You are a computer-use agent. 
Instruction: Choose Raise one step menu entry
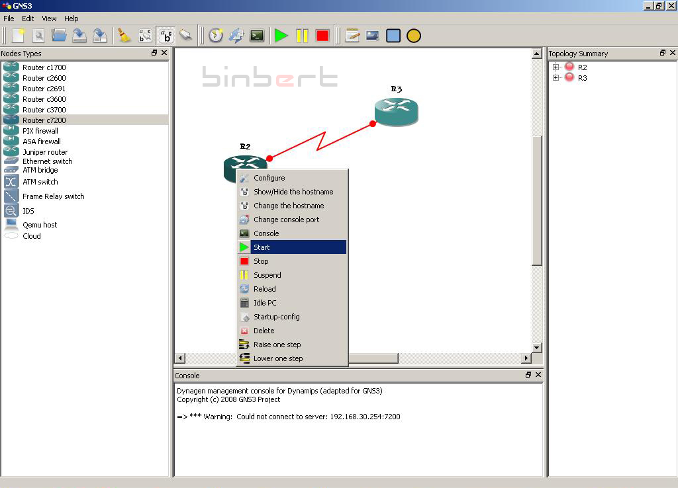[292, 345]
